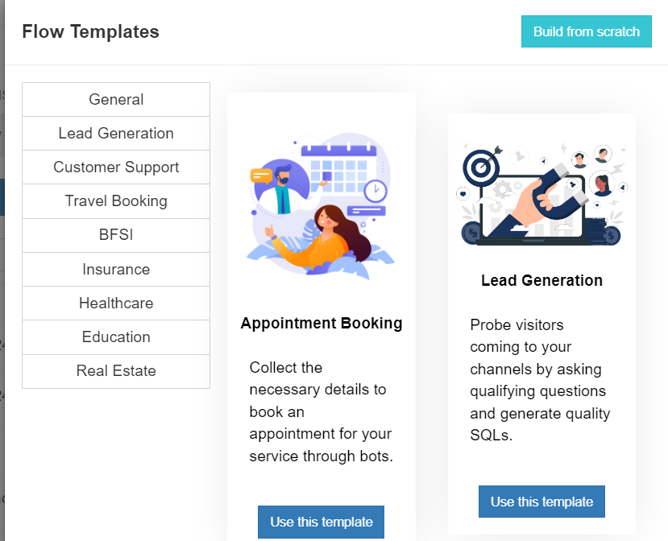
Task: Select the Education category
Action: pyautogui.click(x=115, y=337)
